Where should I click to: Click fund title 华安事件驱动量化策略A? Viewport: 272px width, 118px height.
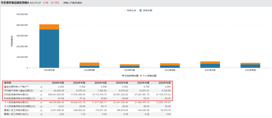pyautogui.click(x=15, y=3)
